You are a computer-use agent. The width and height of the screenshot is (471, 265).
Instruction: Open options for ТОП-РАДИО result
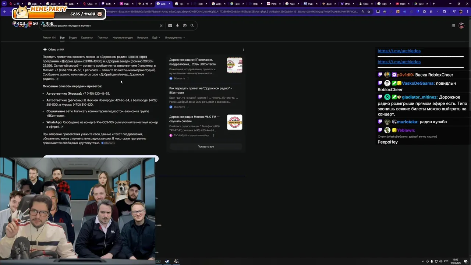click(213, 135)
